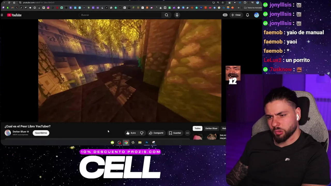The height and width of the screenshot is (186, 331).
Task: Open the Todos los marcadores folder
Action: tap(253, 8)
